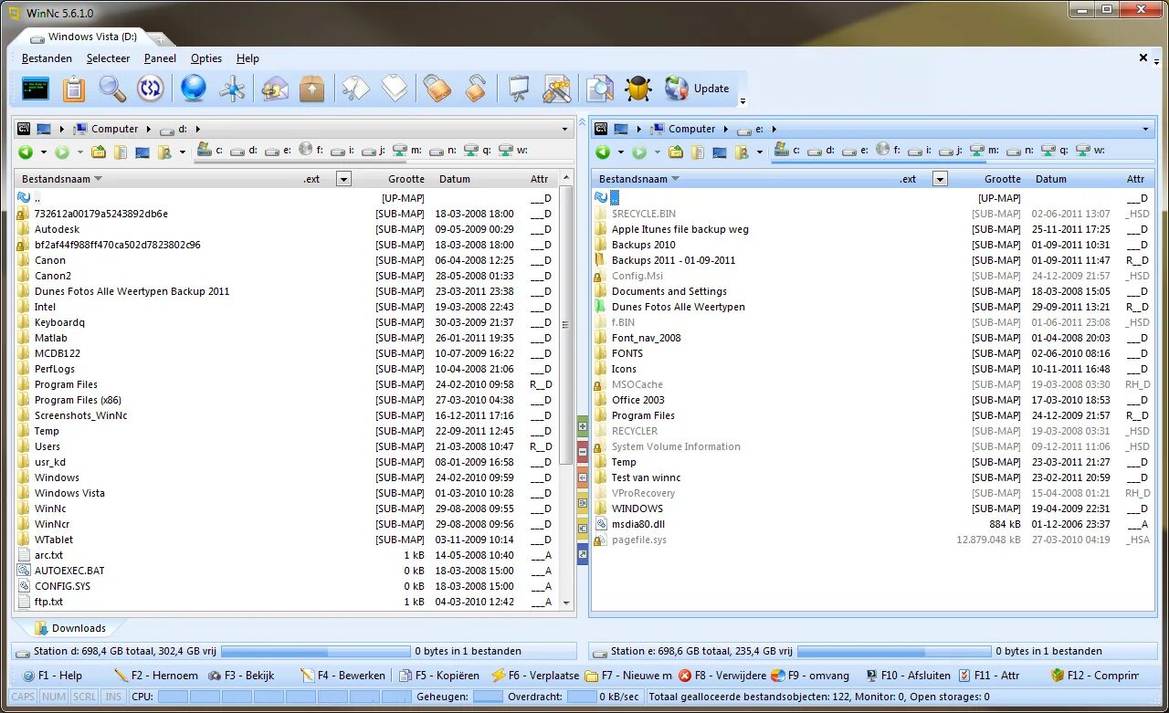The height and width of the screenshot is (713, 1169).
Task: Switch left panel to drive m:
Action: point(407,150)
